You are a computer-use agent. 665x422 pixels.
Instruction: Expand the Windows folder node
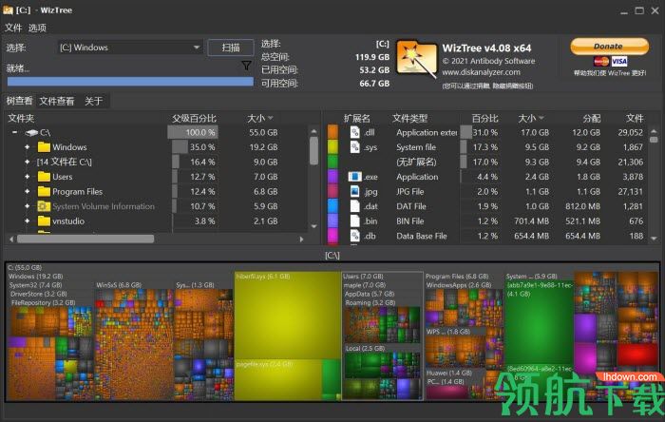(x=28, y=147)
